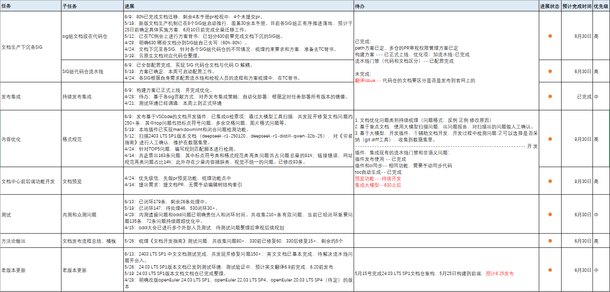
Task: Click the 预计完成时间 column header
Action: (577, 6)
